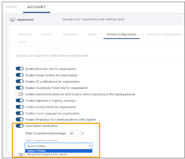
Task: Switch to the HOME tab
Action: coord(12,7)
